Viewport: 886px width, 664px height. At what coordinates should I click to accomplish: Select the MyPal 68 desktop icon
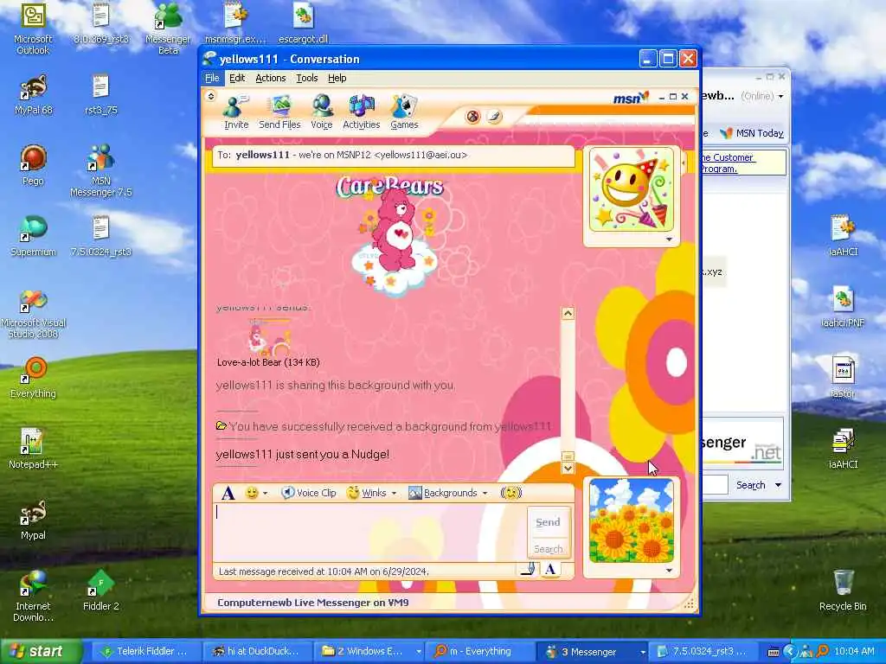pyautogui.click(x=34, y=95)
